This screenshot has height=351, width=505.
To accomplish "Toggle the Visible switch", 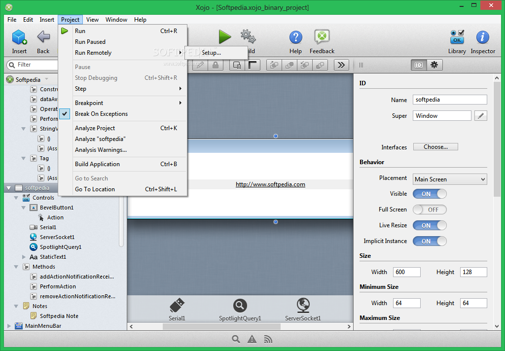I will point(430,194).
